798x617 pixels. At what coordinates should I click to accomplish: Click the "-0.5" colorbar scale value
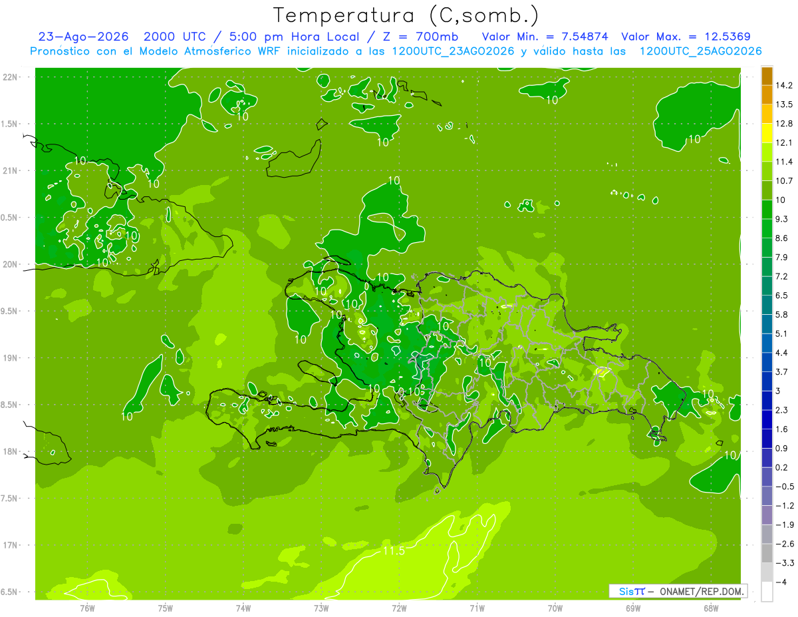click(x=783, y=487)
